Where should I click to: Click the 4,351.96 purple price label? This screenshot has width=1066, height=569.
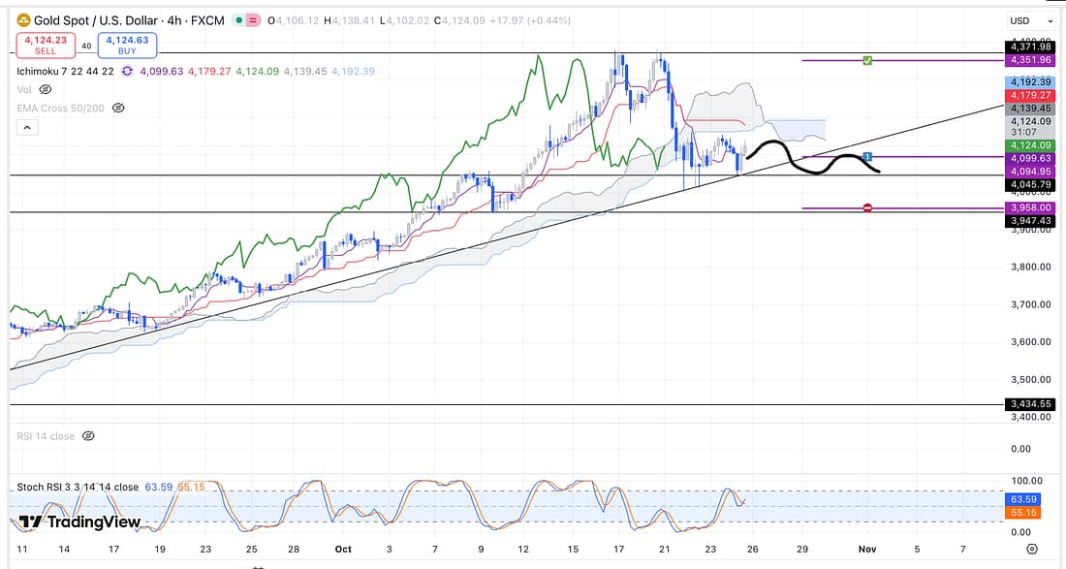click(1027, 60)
